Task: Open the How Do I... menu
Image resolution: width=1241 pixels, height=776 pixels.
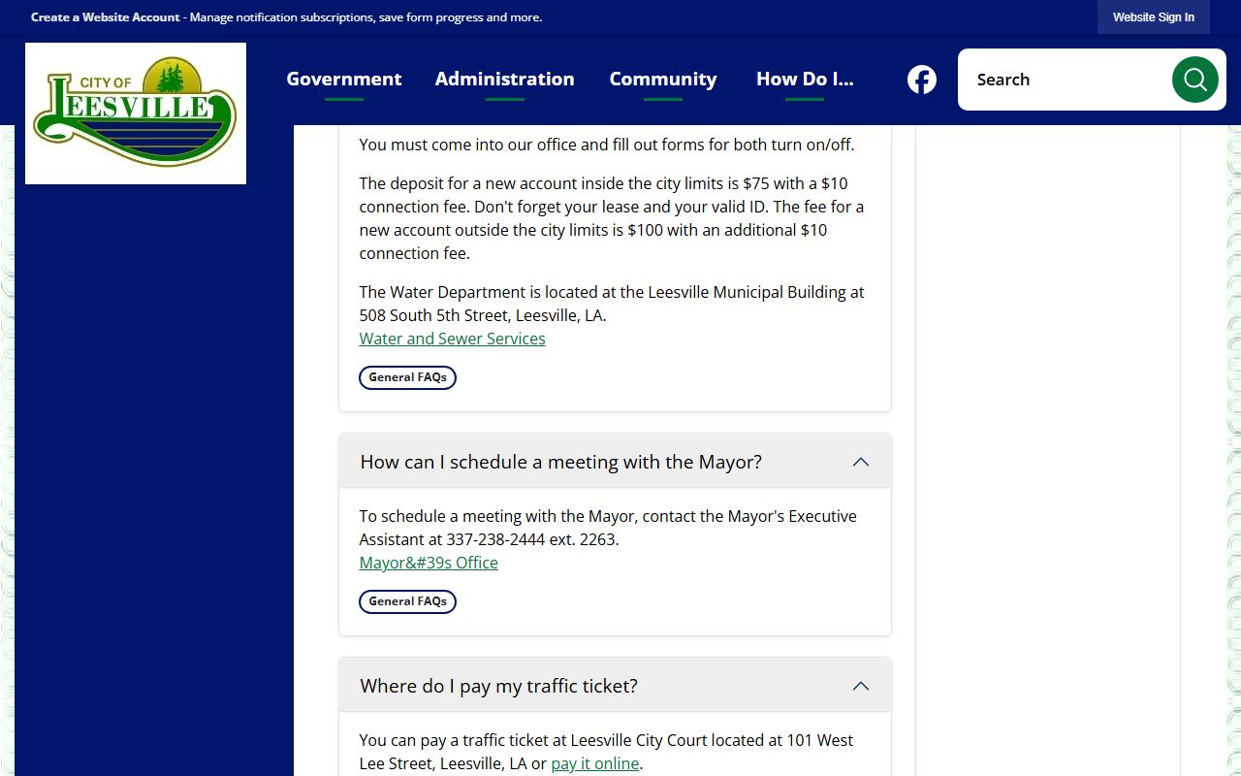Action: point(805,80)
